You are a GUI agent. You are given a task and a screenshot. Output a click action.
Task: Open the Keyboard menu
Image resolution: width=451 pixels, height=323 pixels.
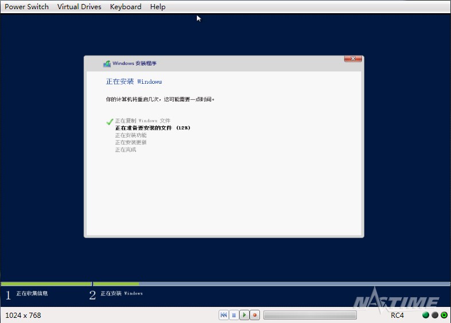click(126, 7)
